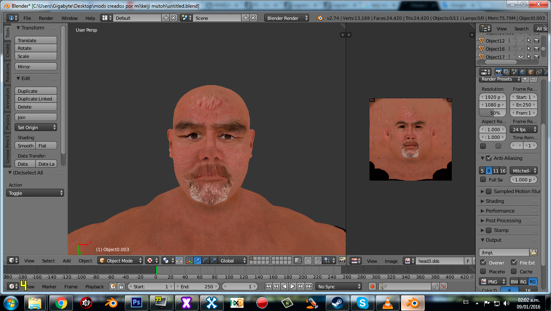551x311 pixels.
Task: Switch to the Create tab in tool shelf
Action: pos(8,51)
